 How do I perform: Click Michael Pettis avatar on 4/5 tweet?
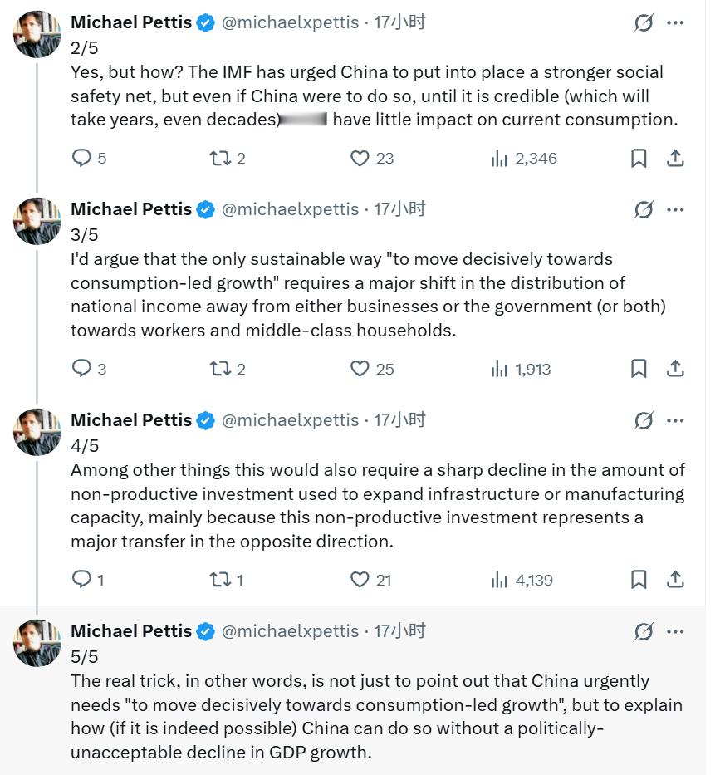(x=37, y=432)
